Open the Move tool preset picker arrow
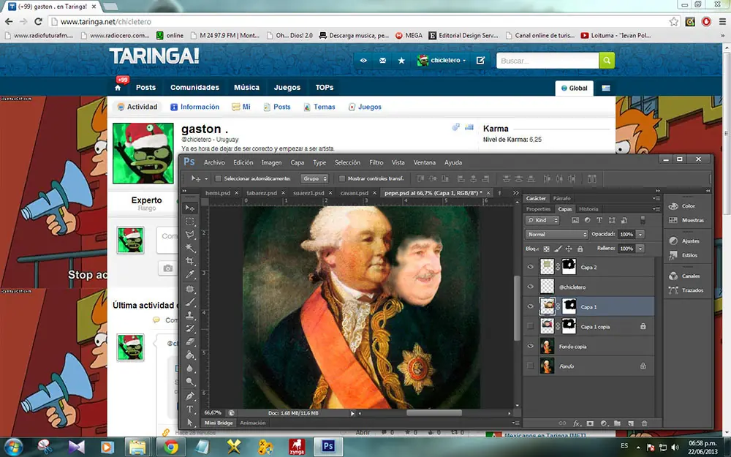 [x=206, y=178]
